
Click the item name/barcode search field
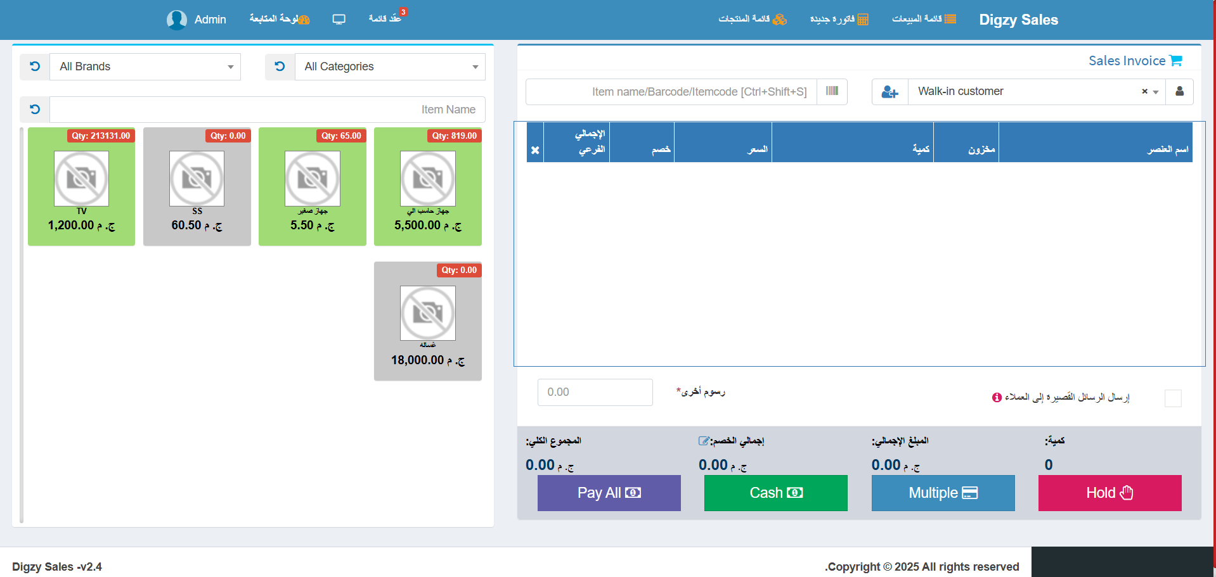pyautogui.click(x=671, y=92)
